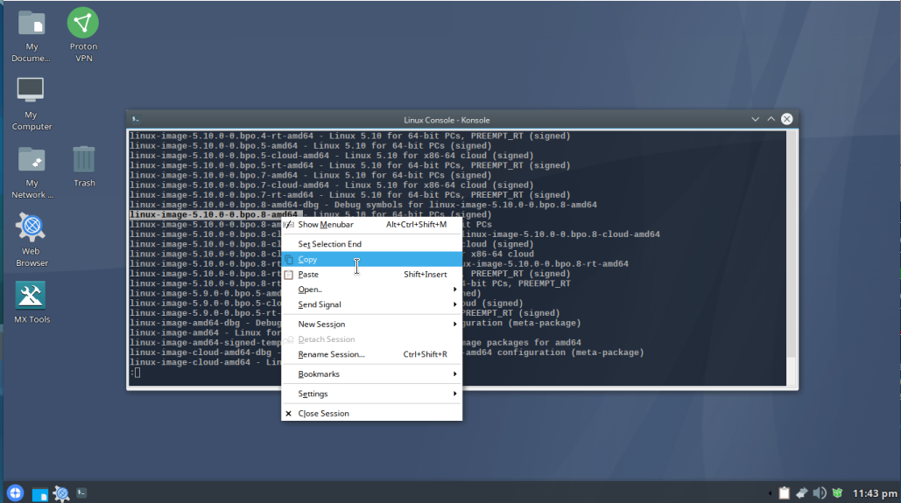Viewport: 901px width, 503px height.
Task: Click the highlighted linux-image-5.10.0-0.bpo.8-amd64 text
Action: (214, 214)
